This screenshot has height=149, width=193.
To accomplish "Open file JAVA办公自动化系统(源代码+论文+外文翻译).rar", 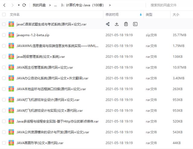I will point(52,78).
